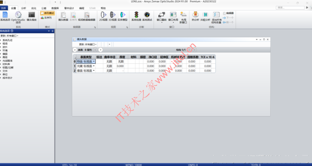Switch to non-sequential mode (非序列)
The height and width of the screenshot is (166, 312).
click(x=46, y=18)
